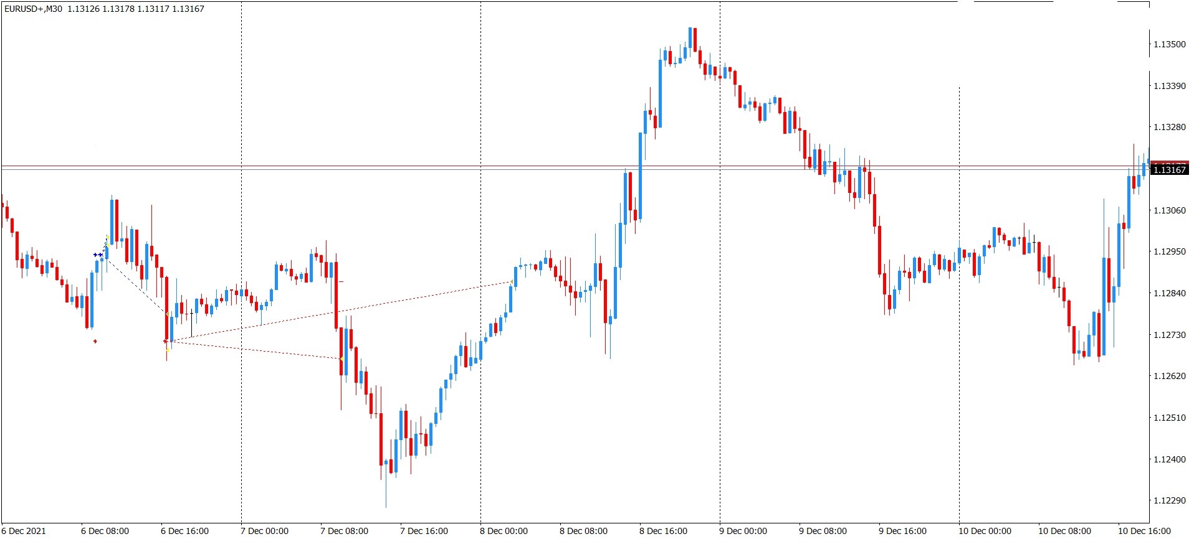
Task: Click the 1.12950 price scale label
Action: pos(1170,252)
